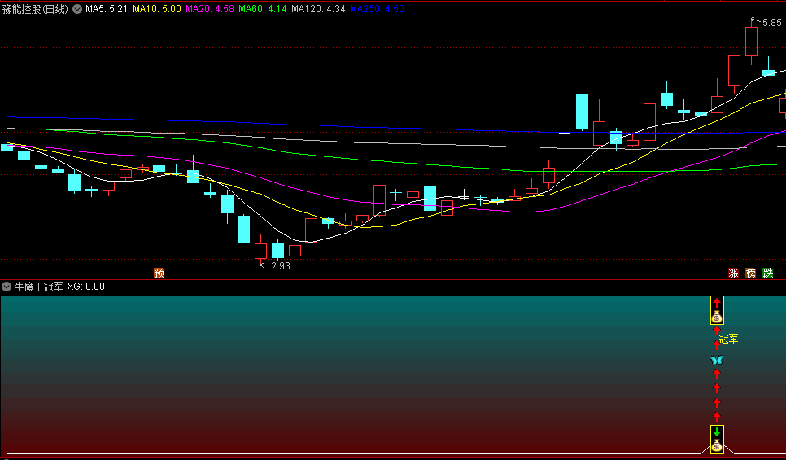Click the red 预 forecast marker icon
Image resolution: width=786 pixels, height=460 pixels.
[159, 273]
